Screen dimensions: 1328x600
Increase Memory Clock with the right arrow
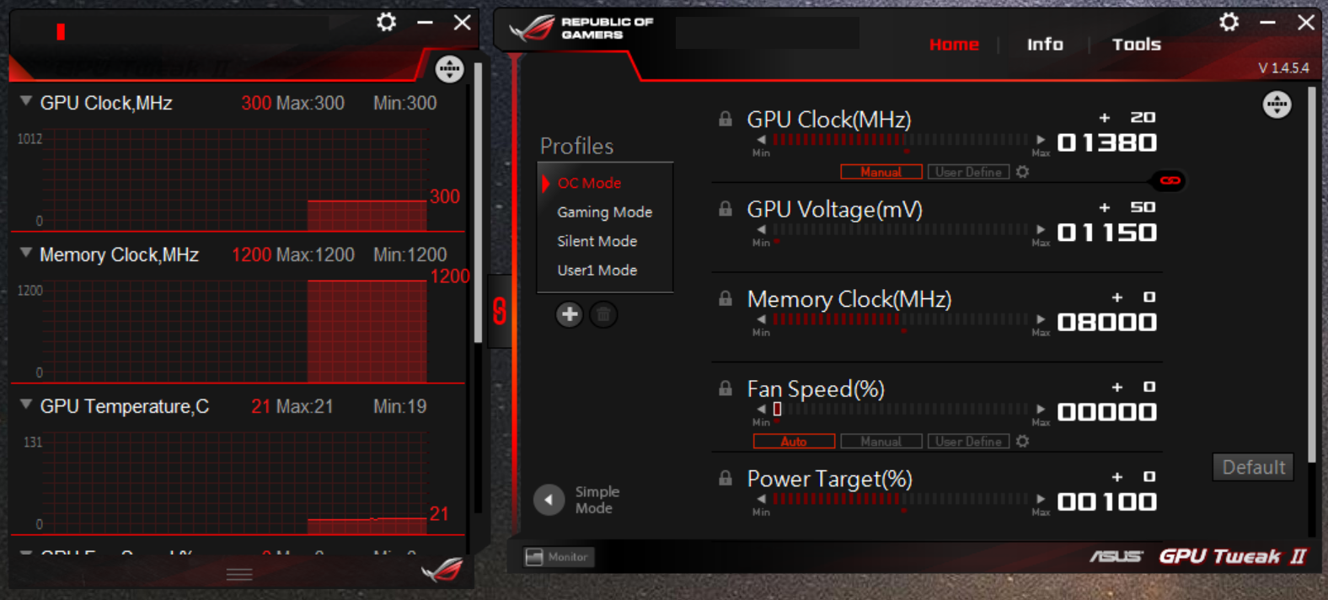[x=1041, y=319]
